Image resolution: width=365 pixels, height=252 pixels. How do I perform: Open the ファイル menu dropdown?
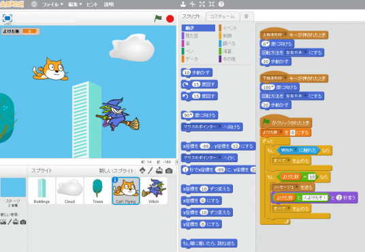(52, 4)
